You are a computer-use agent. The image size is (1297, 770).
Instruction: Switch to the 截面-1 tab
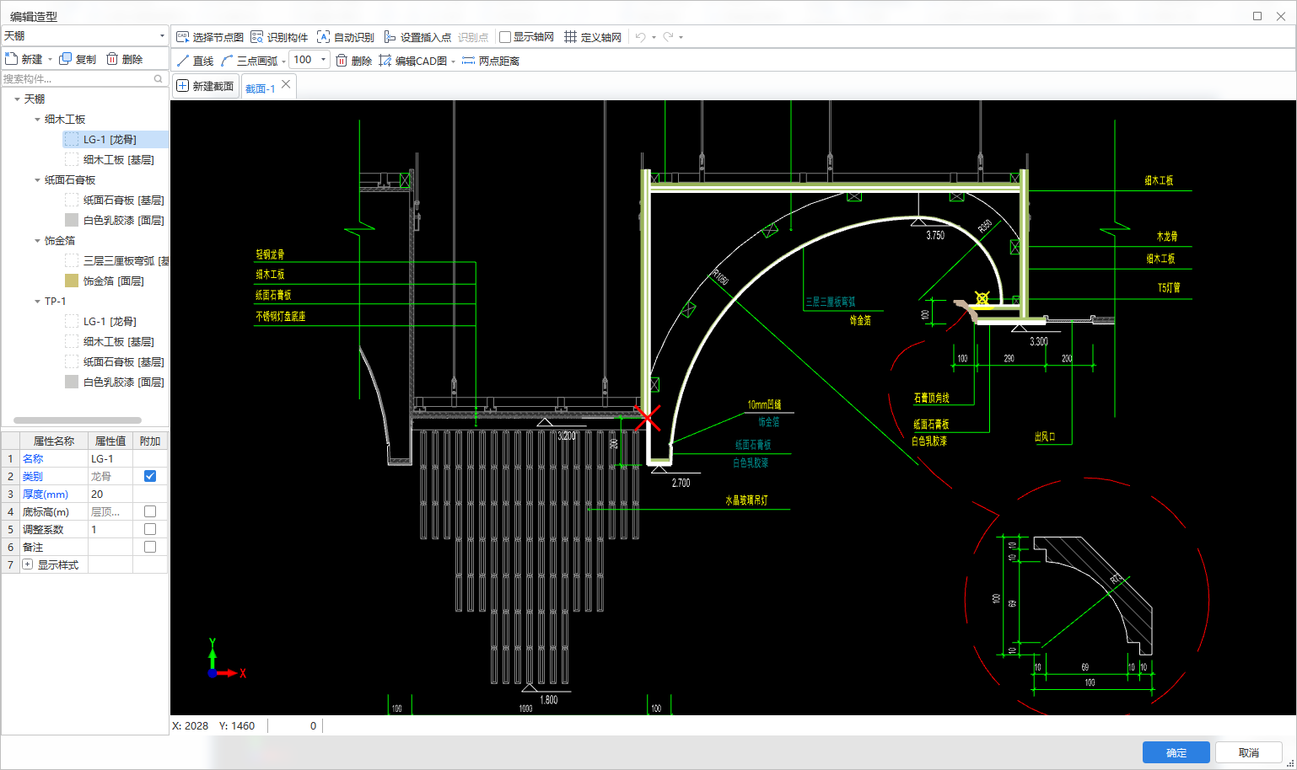pyautogui.click(x=261, y=88)
